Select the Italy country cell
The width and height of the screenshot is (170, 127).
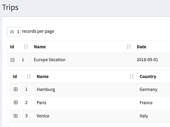pyautogui.click(x=154, y=116)
